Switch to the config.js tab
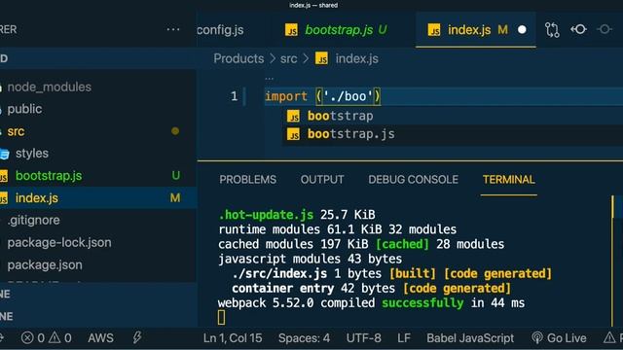Screen dimensions: 623x350 pyautogui.click(x=220, y=30)
